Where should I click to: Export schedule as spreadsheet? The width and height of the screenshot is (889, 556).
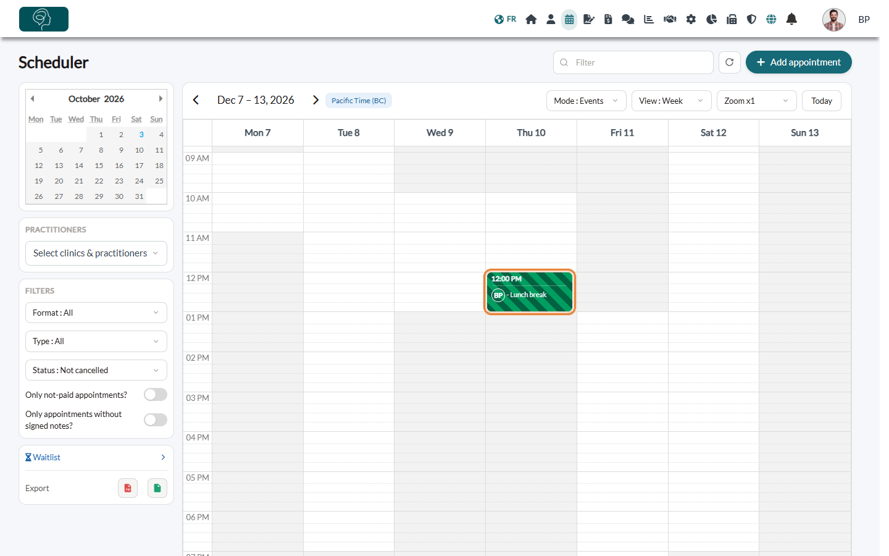point(157,488)
